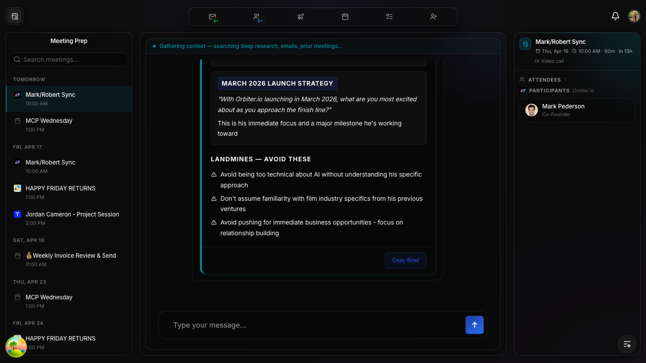The height and width of the screenshot is (363, 646).
Task: Click the airplane travel icon in top navigation
Action: click(x=301, y=17)
